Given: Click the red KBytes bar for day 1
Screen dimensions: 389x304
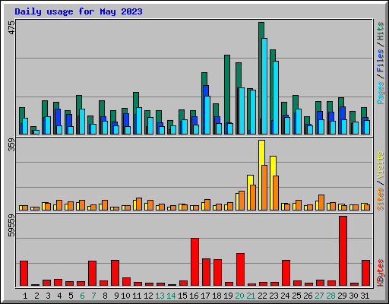Looking at the screenshot, I should (x=24, y=274).
